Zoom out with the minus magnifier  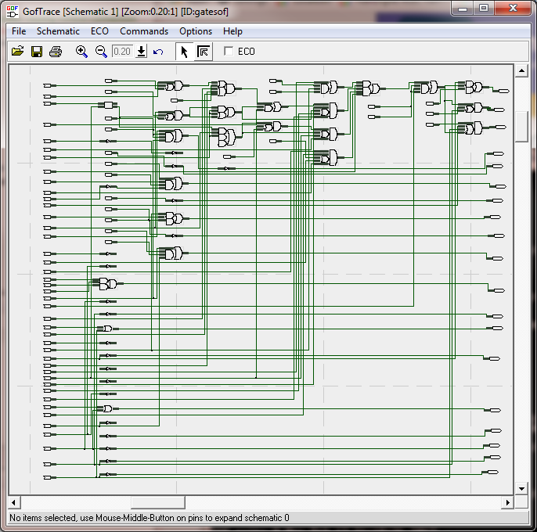[101, 52]
